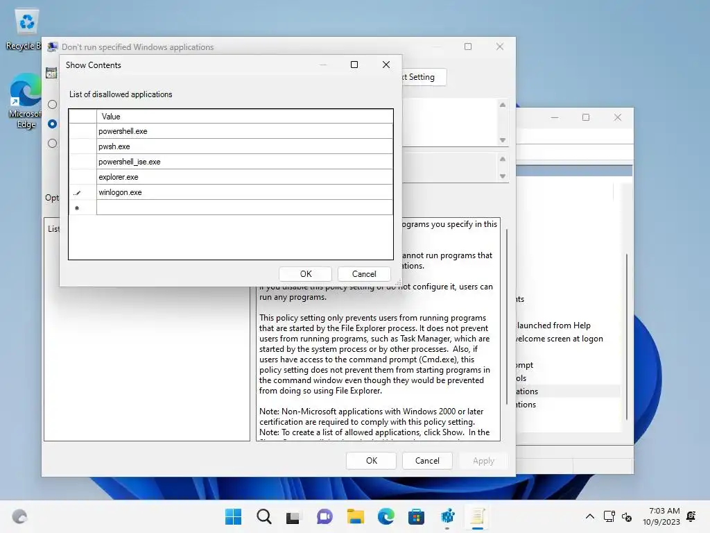Screen dimensions: 710x533
Task: Click the Supported on box down arrow
Action: click(503, 176)
